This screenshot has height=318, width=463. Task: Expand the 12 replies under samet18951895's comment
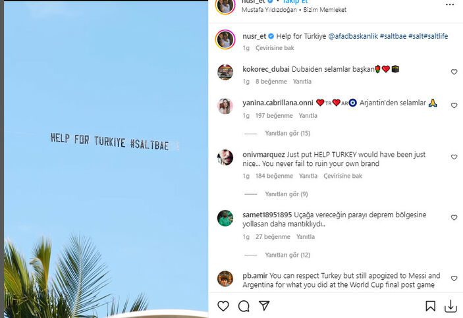pyautogui.click(x=287, y=255)
